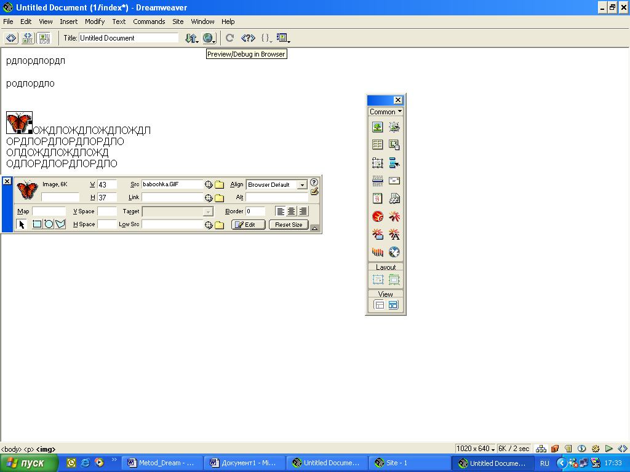
Task: Open the File Management menu icon
Action: [x=192, y=38]
